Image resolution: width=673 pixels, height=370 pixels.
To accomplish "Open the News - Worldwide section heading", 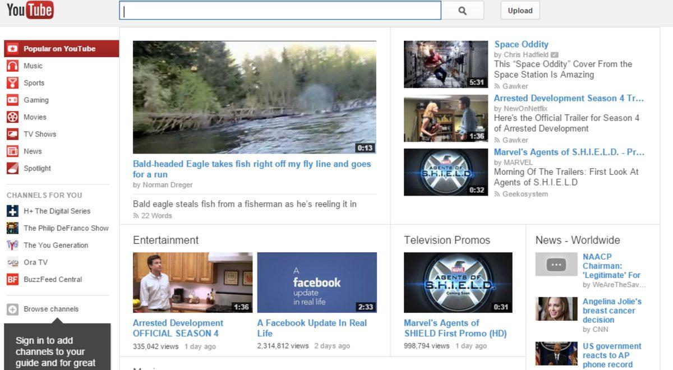I will coord(578,240).
